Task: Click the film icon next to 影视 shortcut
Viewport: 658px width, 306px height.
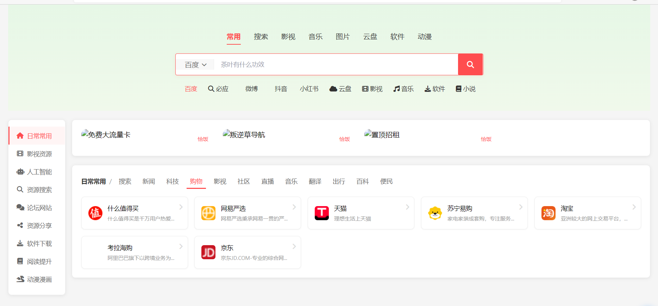Action: [x=365, y=89]
